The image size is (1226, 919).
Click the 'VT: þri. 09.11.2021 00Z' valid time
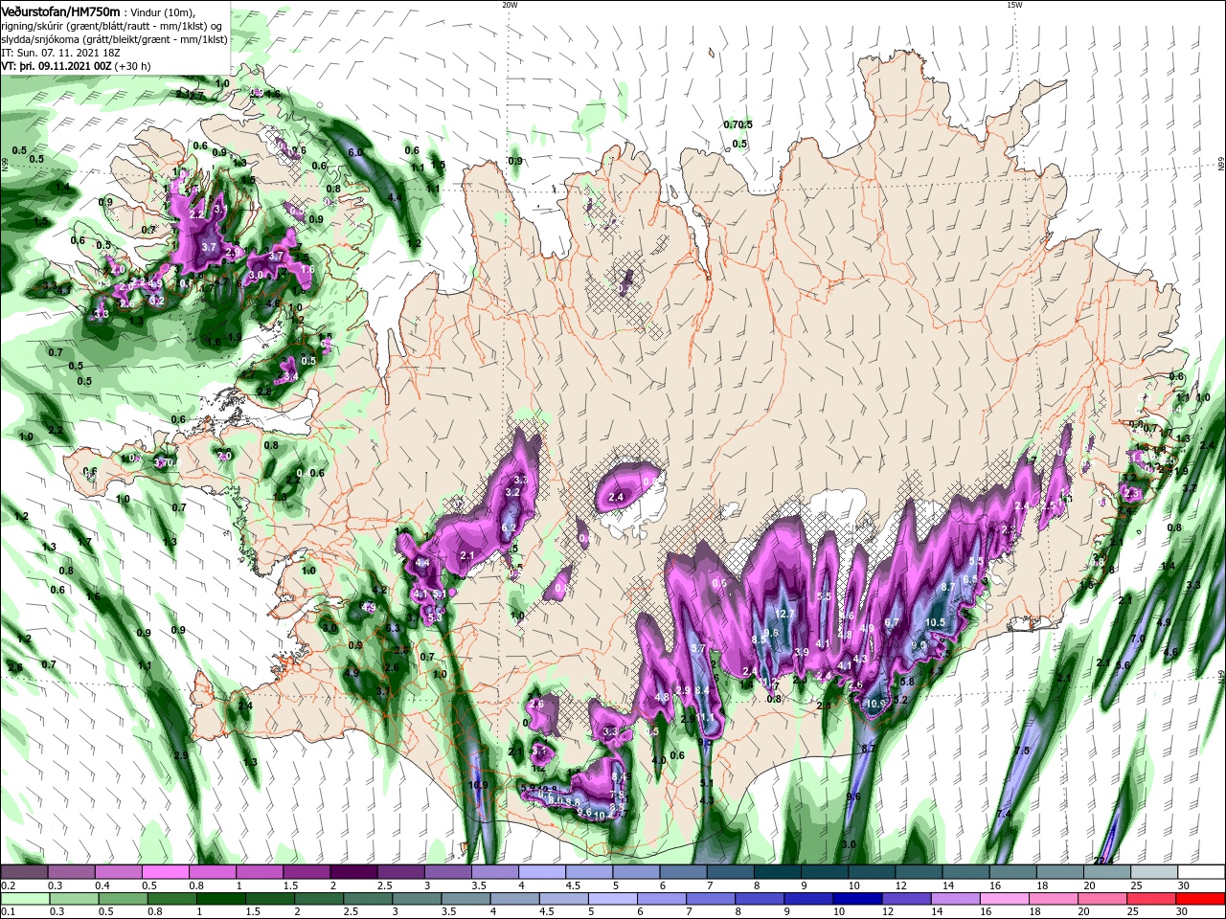pos(57,66)
